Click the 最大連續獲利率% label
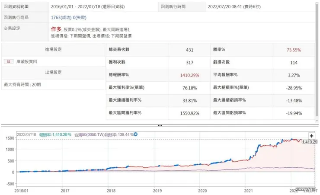The width and height of the screenshot is (320, 195). pyautogui.click(x=125, y=100)
